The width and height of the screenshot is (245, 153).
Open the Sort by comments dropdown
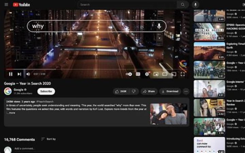pyautogui.click(x=48, y=139)
